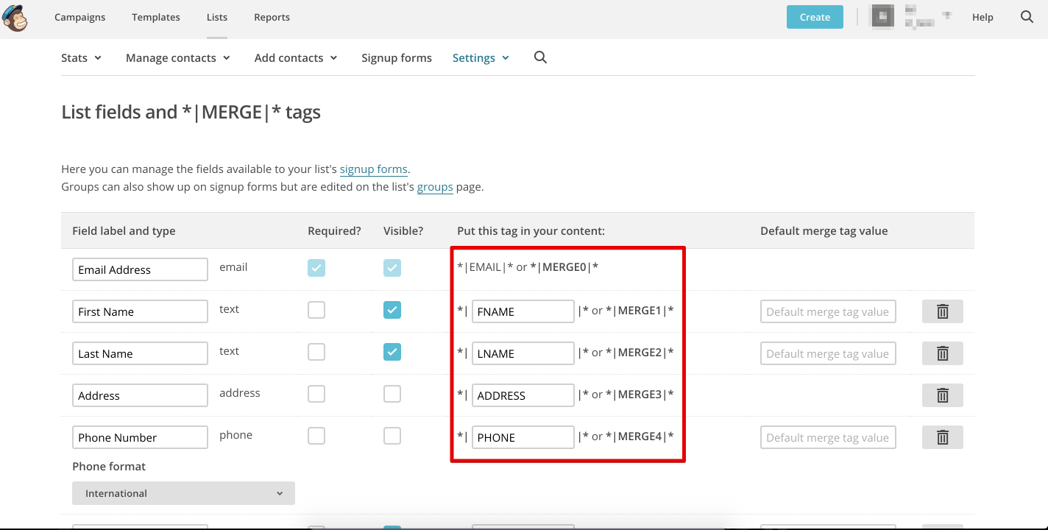Edit the Email Address field label

coord(140,269)
